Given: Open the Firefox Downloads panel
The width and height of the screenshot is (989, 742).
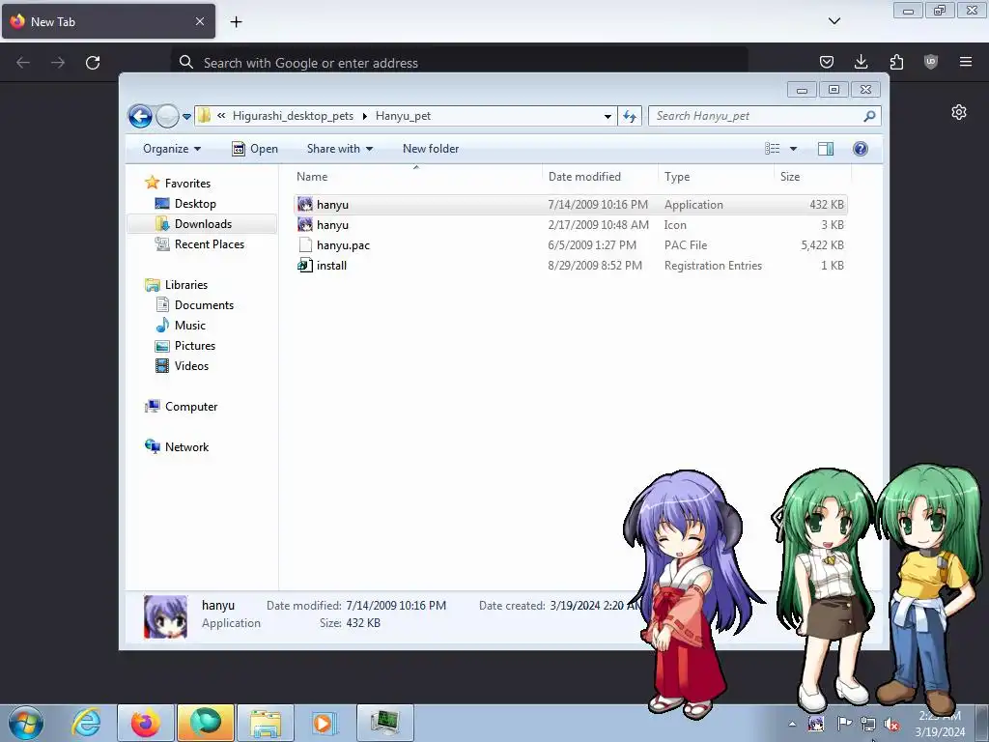Looking at the screenshot, I should point(861,62).
